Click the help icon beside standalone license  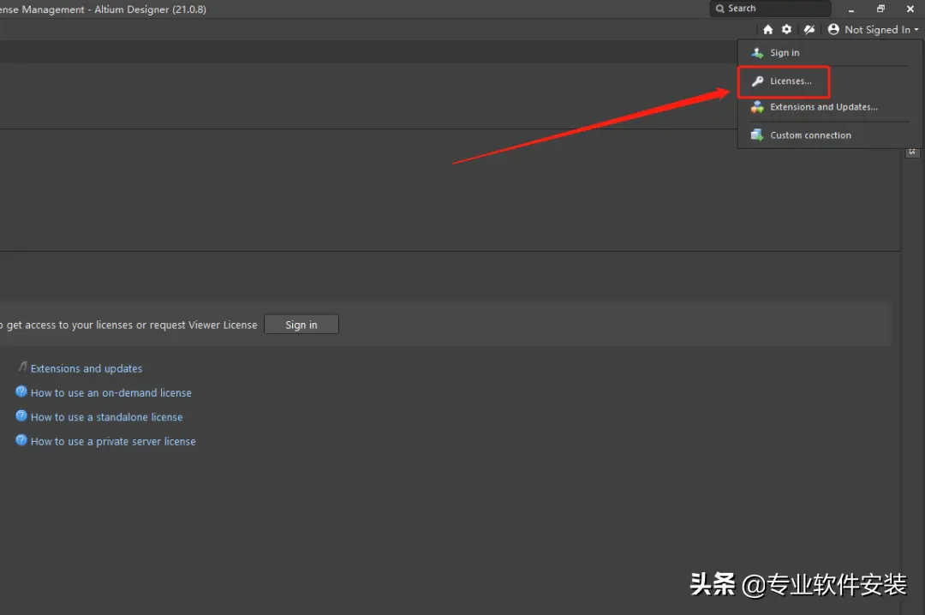[x=21, y=415]
